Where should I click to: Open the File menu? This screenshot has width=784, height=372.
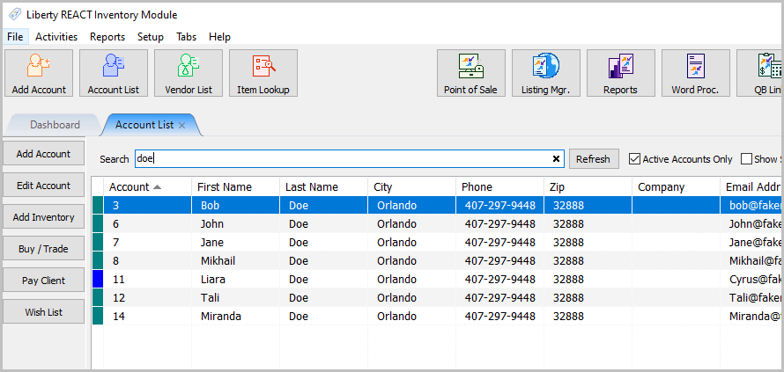pyautogui.click(x=15, y=37)
